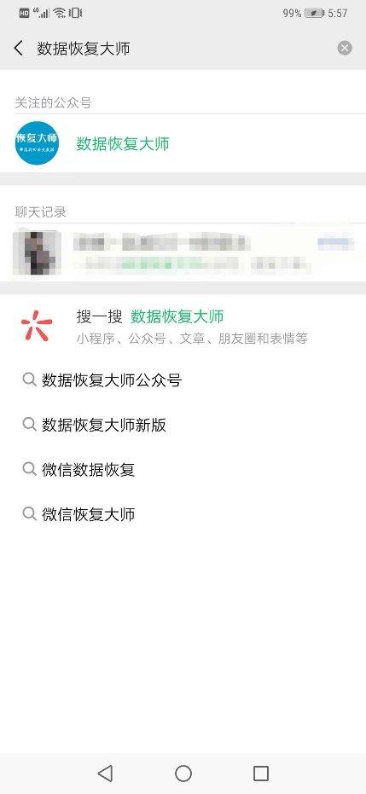Tap magnifier icon beside 数据恢复大师新版
Viewport: 366px width, 794px height.
(29, 425)
